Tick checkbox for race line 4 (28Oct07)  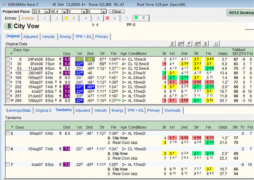(x=8, y=73)
